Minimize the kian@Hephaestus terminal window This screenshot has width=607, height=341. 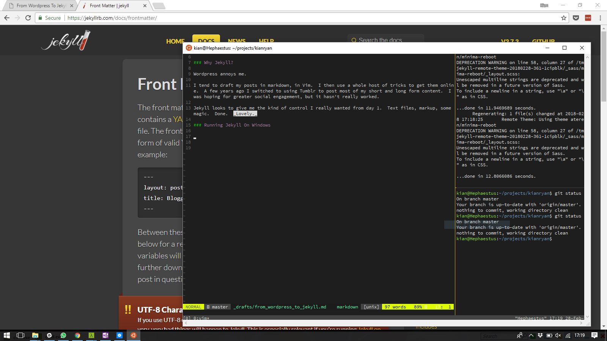click(547, 48)
